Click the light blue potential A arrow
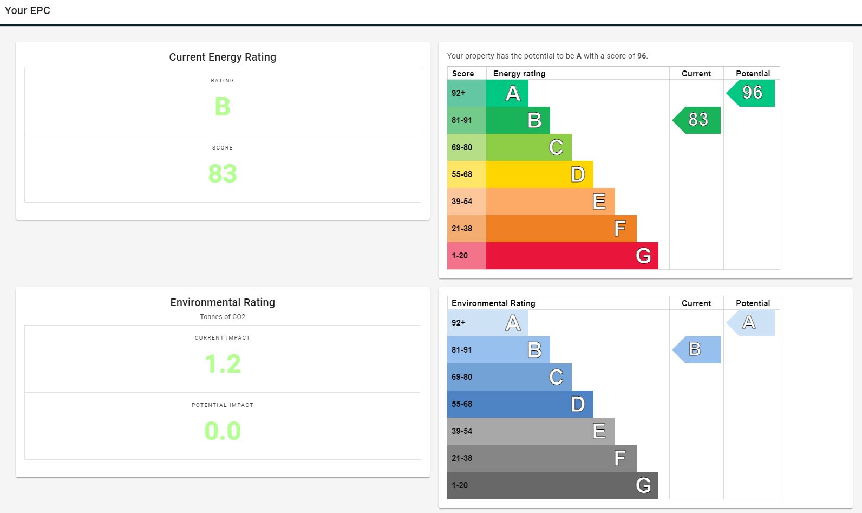862x513 pixels. (x=751, y=323)
